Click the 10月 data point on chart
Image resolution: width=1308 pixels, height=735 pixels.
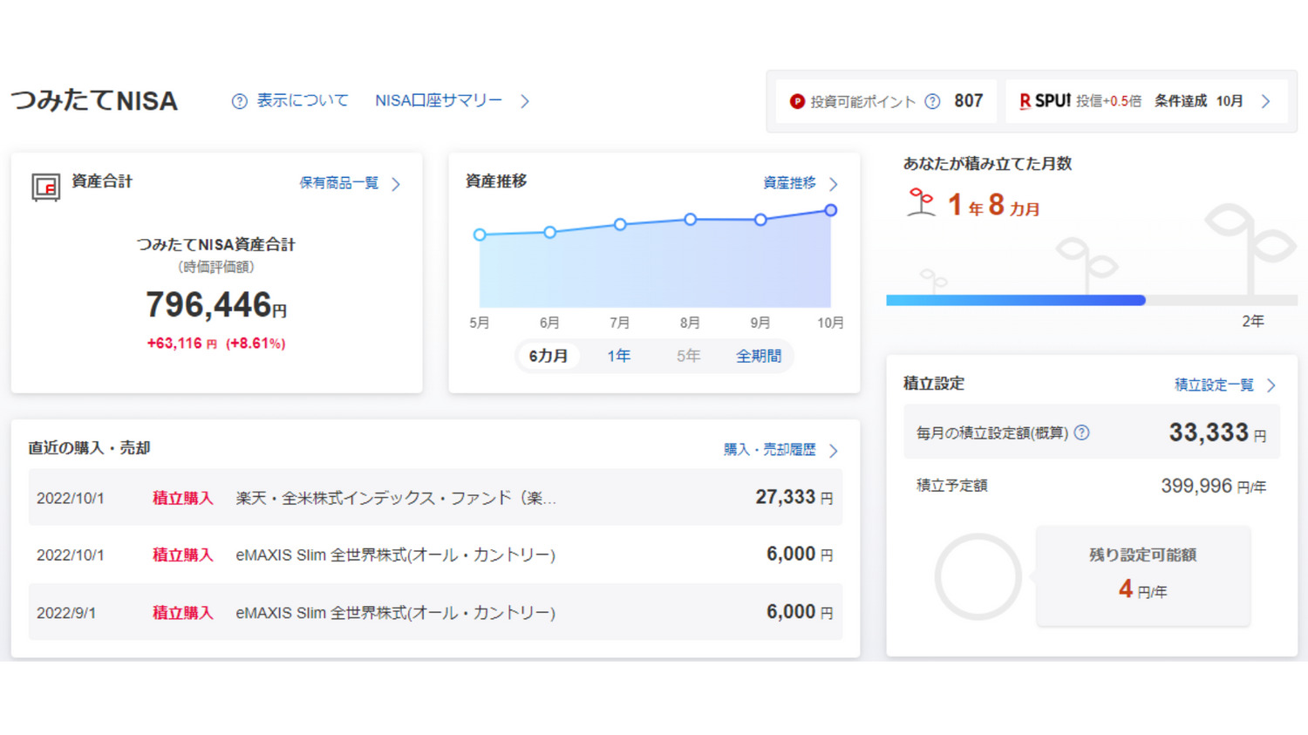coord(831,210)
